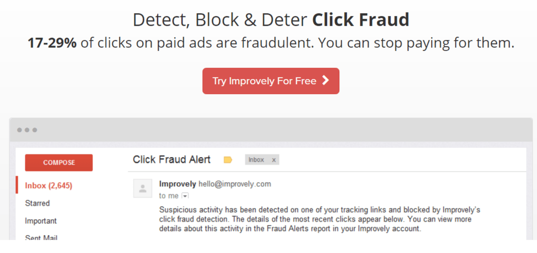The image size is (537, 253).
Task: Select the Starred folder
Action: (37, 203)
